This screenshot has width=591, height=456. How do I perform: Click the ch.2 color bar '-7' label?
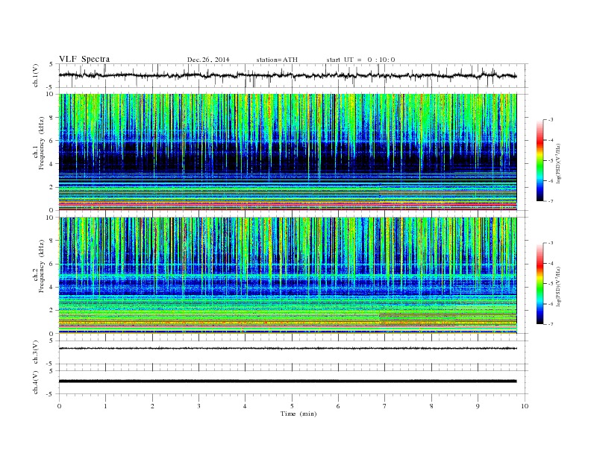tap(550, 324)
